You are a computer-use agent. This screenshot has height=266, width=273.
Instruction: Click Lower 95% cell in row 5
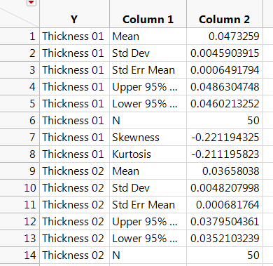[x=148, y=104]
